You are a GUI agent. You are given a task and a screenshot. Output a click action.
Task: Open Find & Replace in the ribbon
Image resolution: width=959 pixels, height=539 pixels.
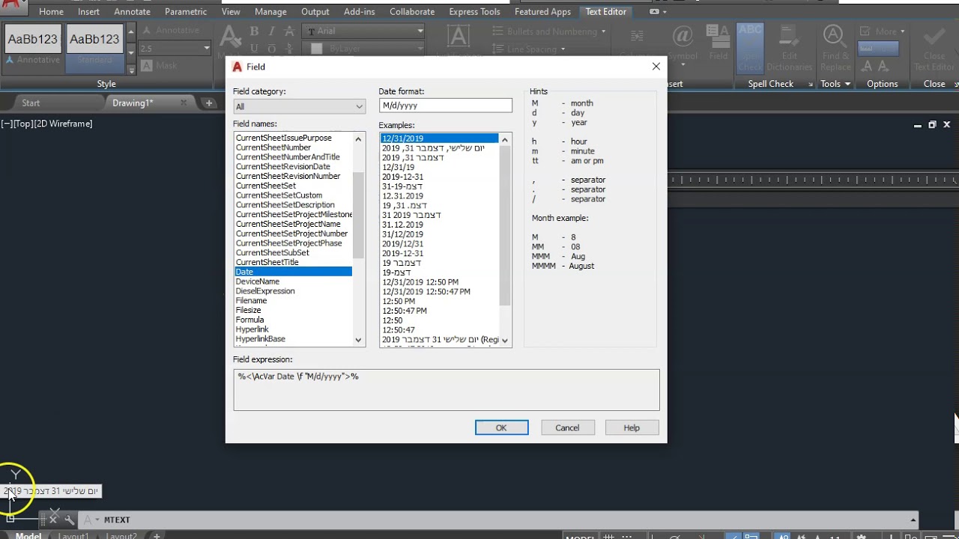[835, 46]
